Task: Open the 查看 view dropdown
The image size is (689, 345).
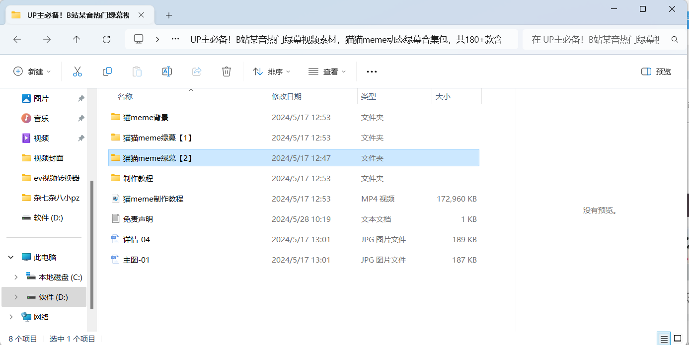Action: click(327, 71)
